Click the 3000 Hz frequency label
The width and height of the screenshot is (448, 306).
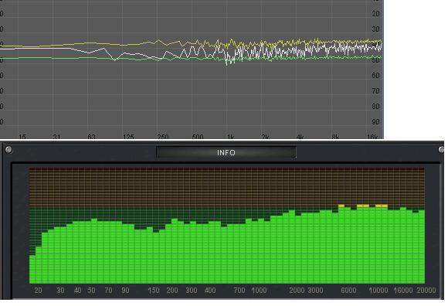click(315, 291)
